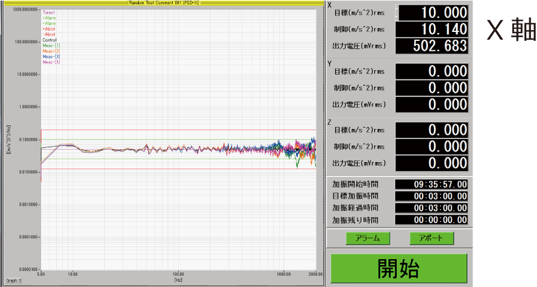Click the Y axis output voltage value
537x287 pixels.
tap(432, 105)
